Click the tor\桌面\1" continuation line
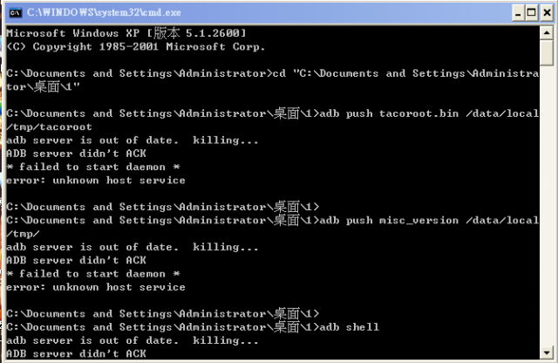Viewport: 558px width, 363px height. [x=43, y=86]
